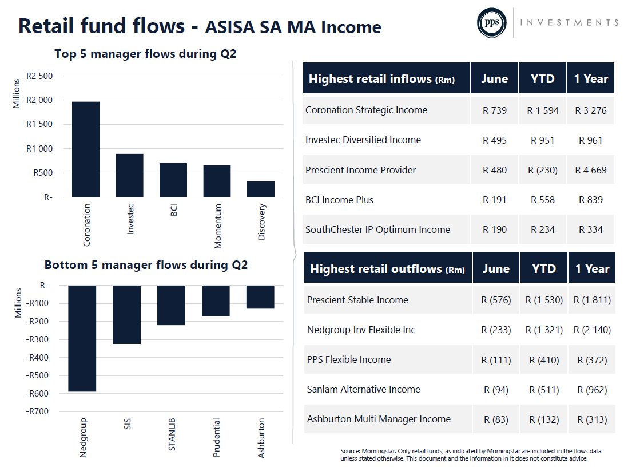Screen dimensions: 628x471
Task: Click the Discovery bar in top chart
Action: click(261, 189)
